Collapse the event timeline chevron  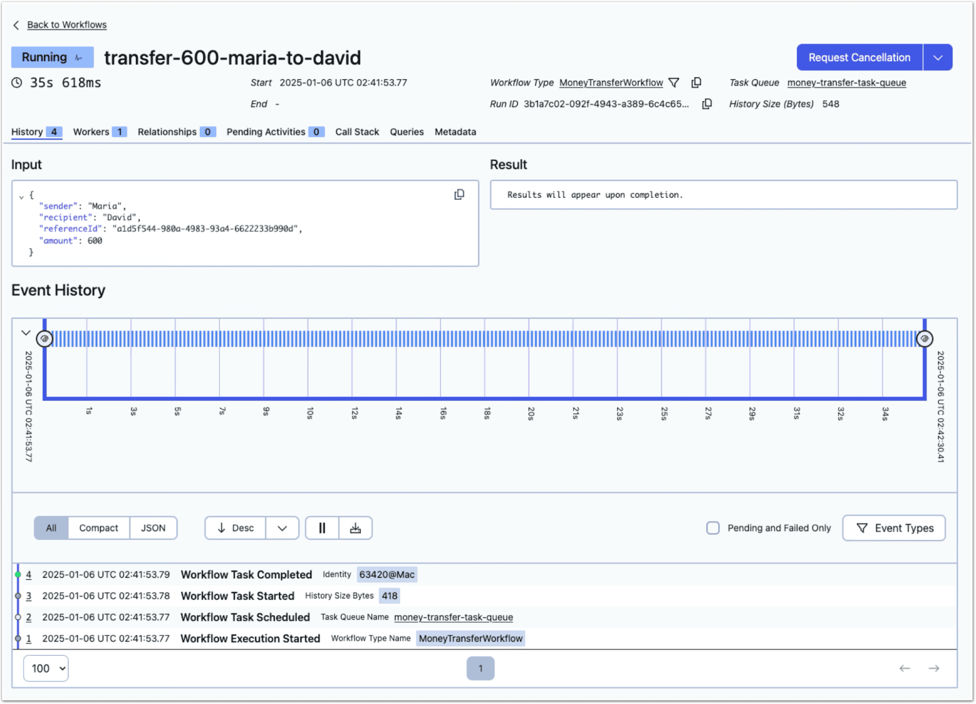pos(26,333)
